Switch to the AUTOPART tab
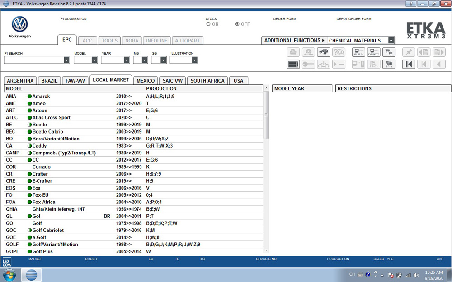This screenshot has height=282, width=452. pyautogui.click(x=188, y=41)
